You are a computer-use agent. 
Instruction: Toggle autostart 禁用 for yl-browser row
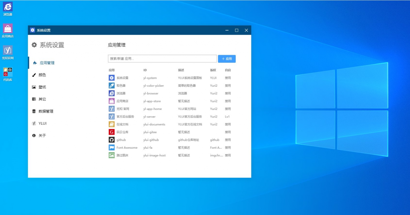coord(228,93)
